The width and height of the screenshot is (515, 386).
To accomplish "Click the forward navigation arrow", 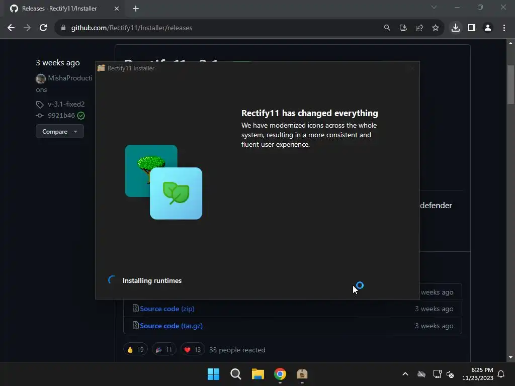I will [x=27, y=28].
